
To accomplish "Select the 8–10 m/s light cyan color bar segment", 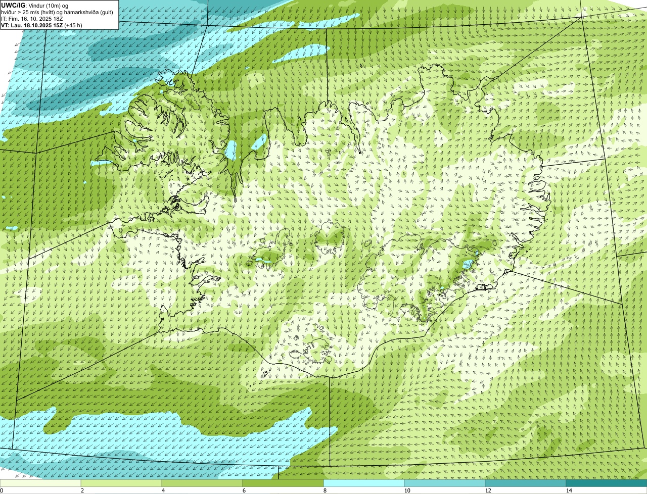I will [x=364, y=483].
